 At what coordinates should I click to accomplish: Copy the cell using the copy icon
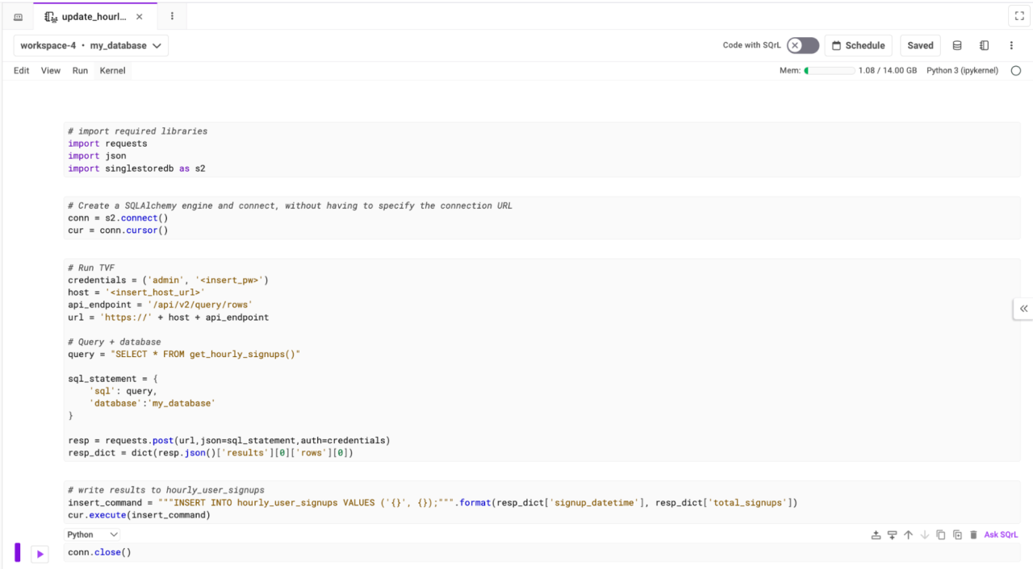(x=940, y=534)
